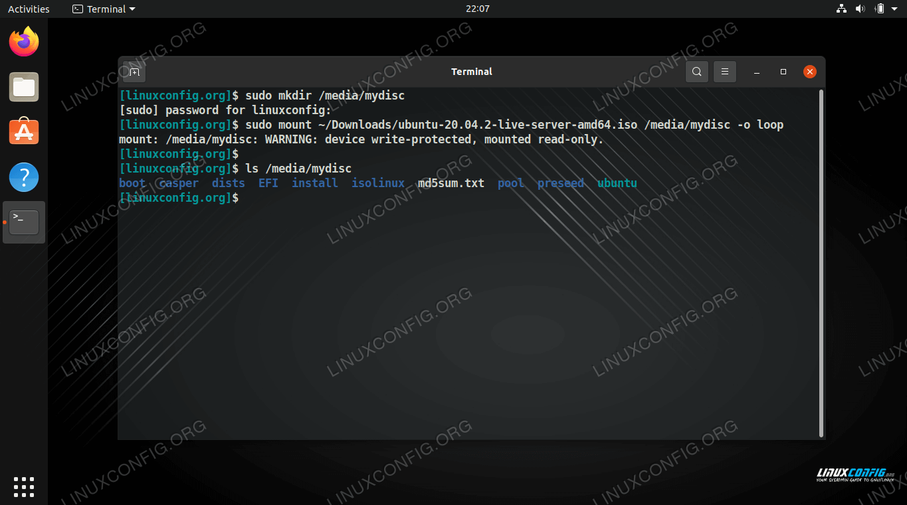
Task: Click the 'casper' directory name
Action: tap(179, 183)
